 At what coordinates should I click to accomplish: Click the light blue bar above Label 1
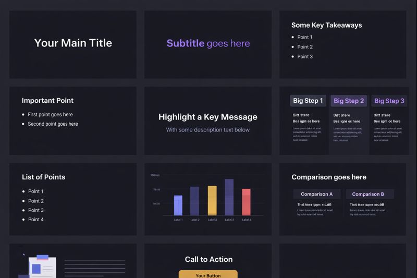click(x=178, y=205)
